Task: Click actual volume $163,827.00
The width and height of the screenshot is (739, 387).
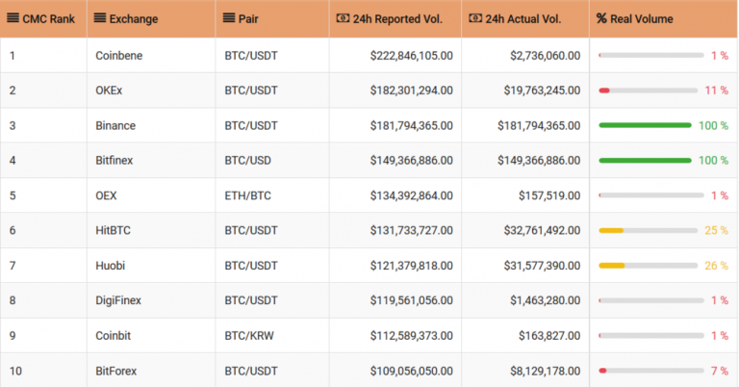Action: click(549, 336)
